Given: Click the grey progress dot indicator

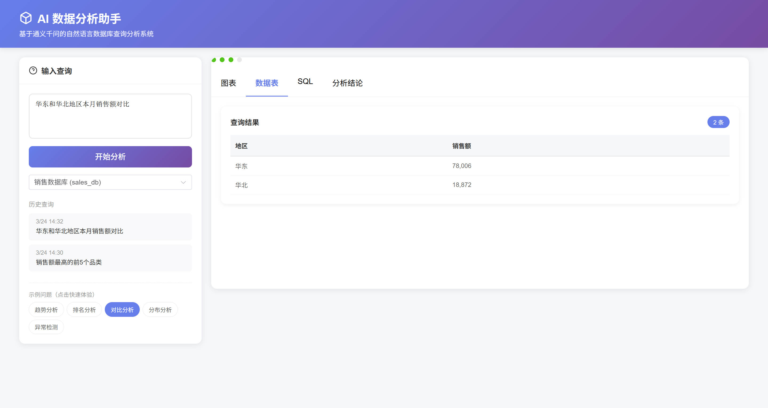Looking at the screenshot, I should tap(239, 60).
